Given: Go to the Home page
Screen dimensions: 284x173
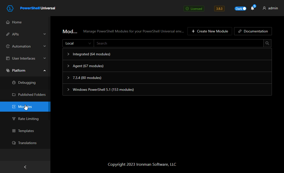Looking at the screenshot, I should point(17,22).
